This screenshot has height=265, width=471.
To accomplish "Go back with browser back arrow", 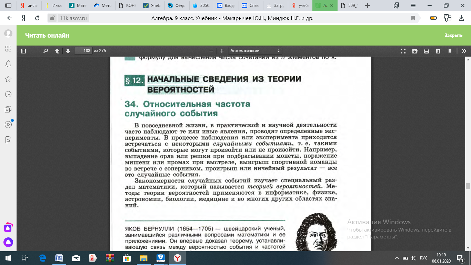I will coord(10,18).
